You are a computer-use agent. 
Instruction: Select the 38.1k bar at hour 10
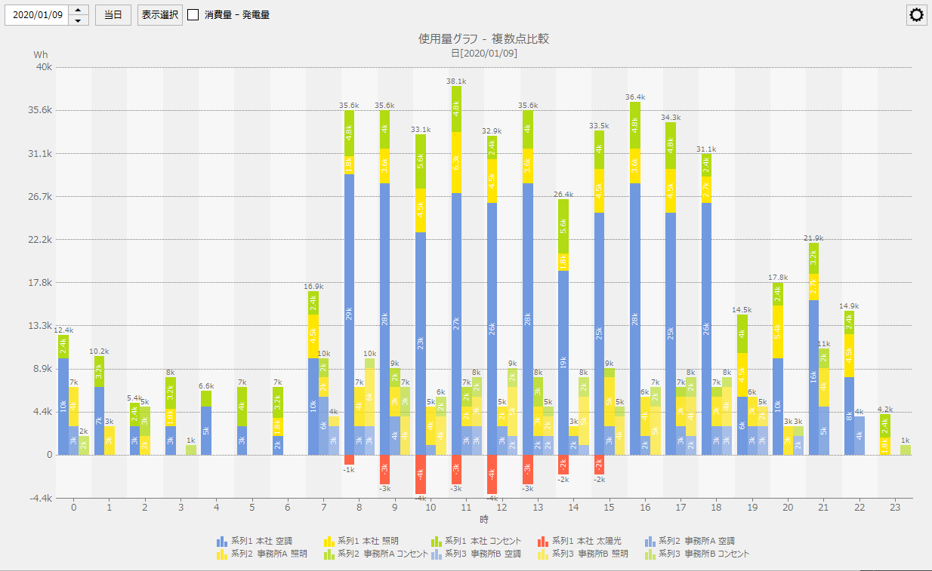tap(457, 264)
